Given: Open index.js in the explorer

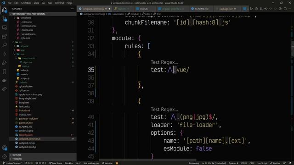Looking at the screenshot, I should click(24, 70).
